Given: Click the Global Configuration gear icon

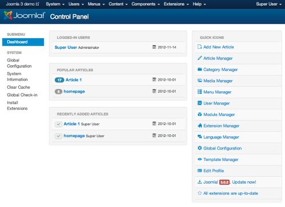Looking at the screenshot, I should [x=199, y=148].
